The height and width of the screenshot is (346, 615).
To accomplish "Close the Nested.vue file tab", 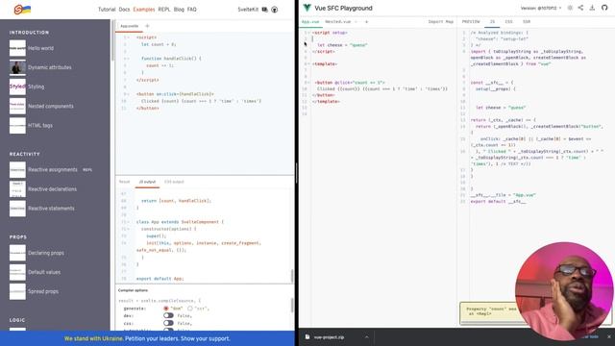I will point(357,22).
